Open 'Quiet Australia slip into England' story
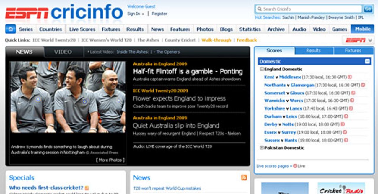Image resolution: width=378 pixels, height=194 pixels. point(176,126)
